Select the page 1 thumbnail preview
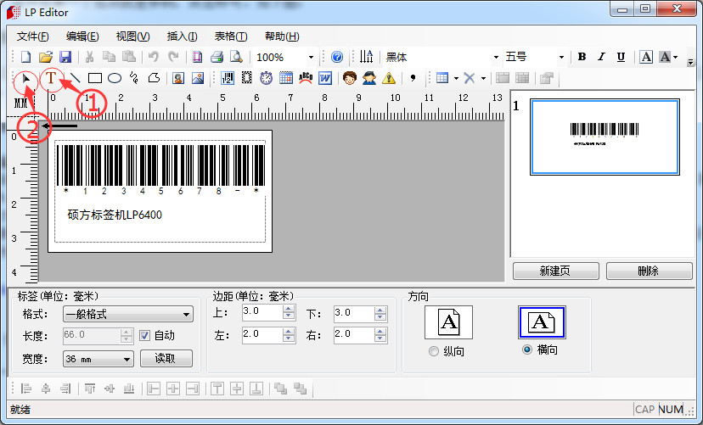Screen dimensions: 703x425 (605, 137)
